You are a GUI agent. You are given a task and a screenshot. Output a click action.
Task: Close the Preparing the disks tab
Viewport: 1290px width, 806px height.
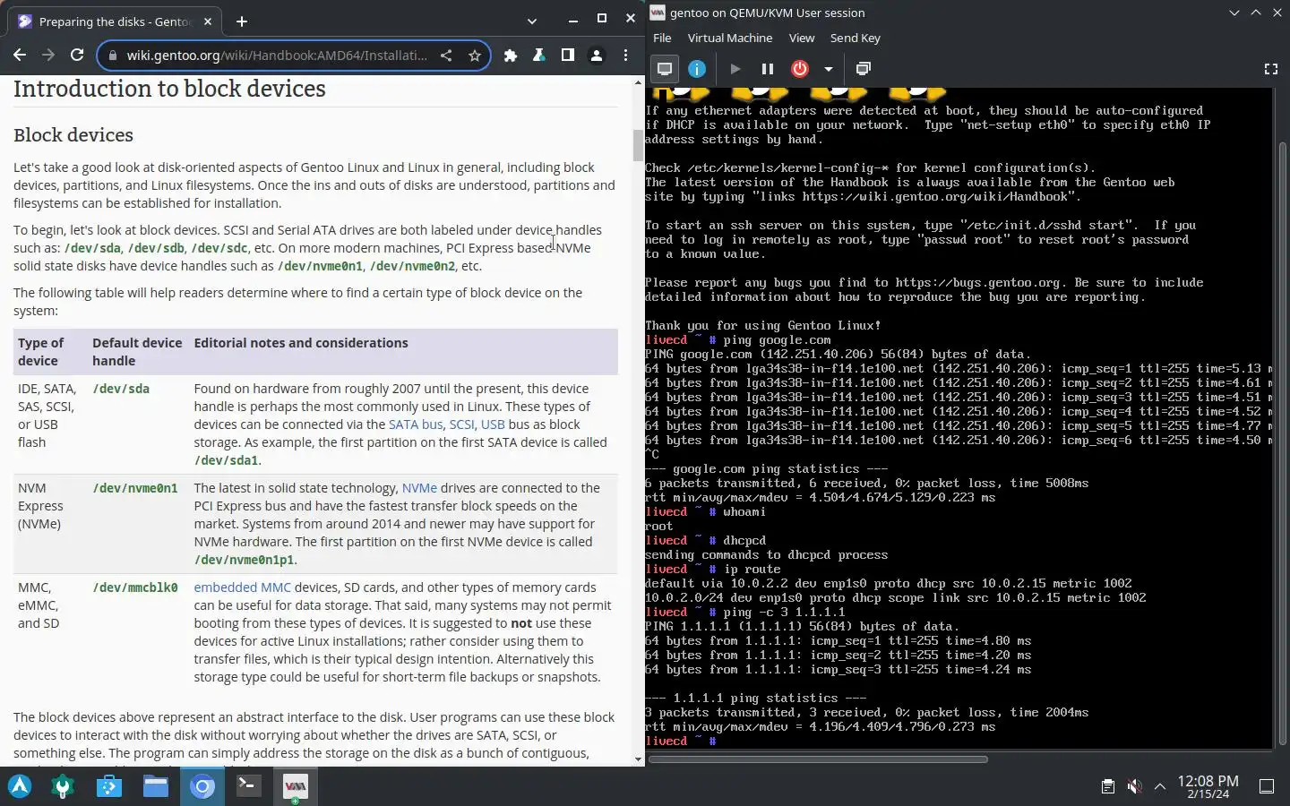coord(207,21)
